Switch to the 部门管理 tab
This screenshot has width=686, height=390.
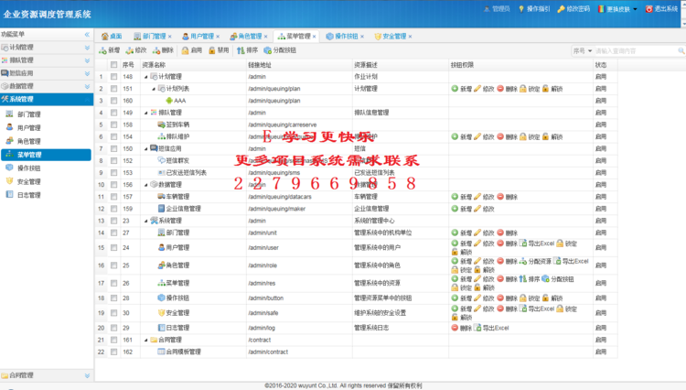click(152, 37)
